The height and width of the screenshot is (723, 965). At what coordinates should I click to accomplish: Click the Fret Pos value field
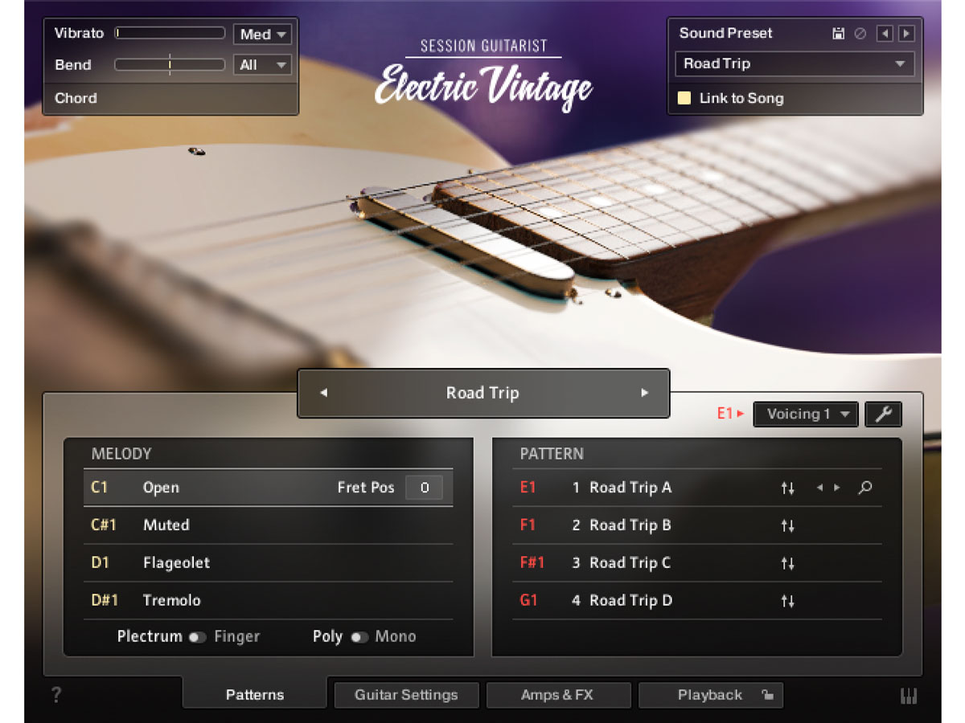[424, 488]
